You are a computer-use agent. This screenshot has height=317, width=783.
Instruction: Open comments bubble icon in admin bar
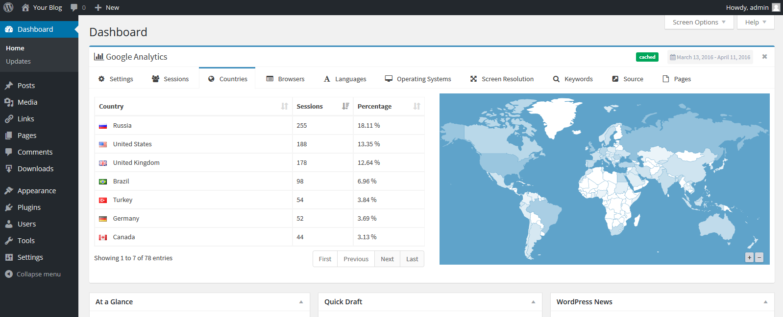point(74,7)
